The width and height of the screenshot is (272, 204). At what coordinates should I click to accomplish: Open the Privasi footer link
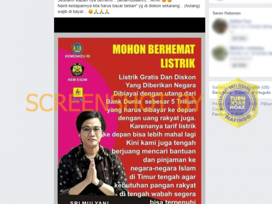[218, 104]
